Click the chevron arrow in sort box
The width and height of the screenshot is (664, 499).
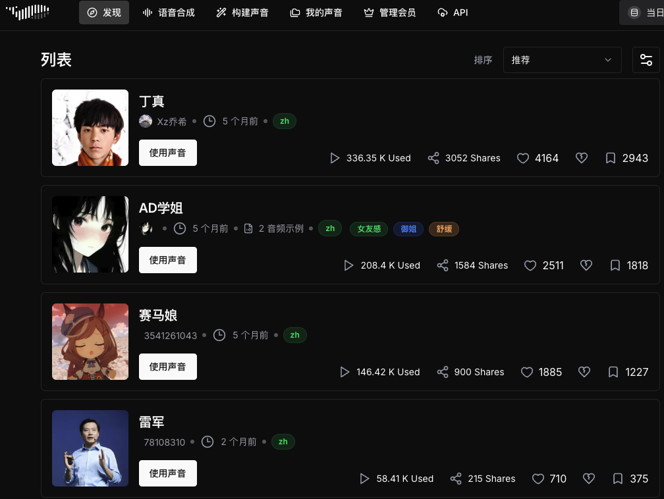click(607, 60)
